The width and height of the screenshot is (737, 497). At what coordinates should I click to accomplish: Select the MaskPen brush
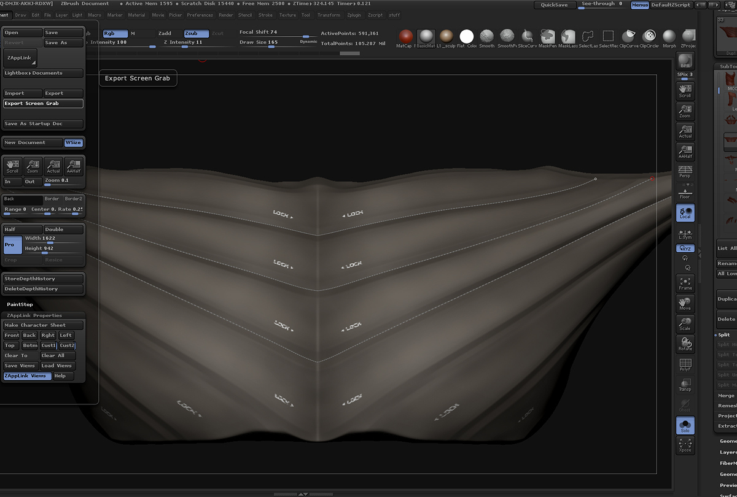(547, 37)
